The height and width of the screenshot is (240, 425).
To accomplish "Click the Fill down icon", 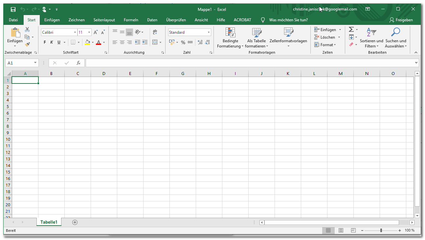I will [351, 37].
